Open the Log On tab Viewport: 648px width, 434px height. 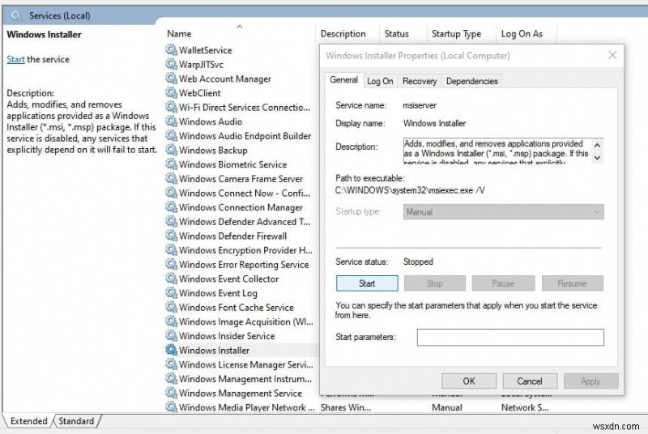pos(380,81)
